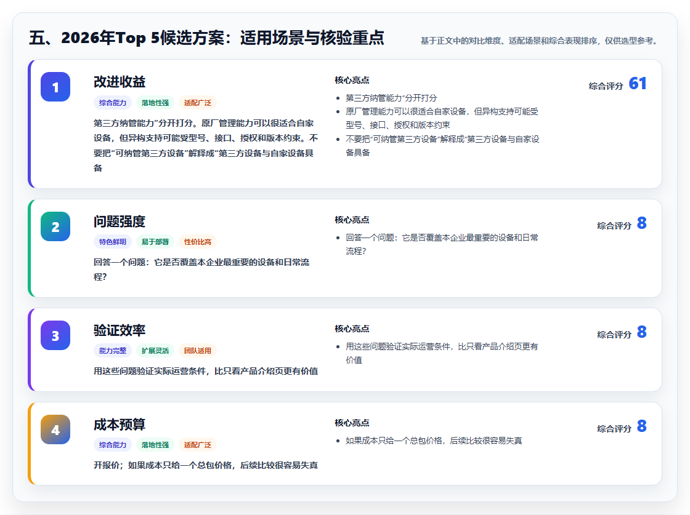Select the 适配广泛 tag under 改进收益
The image size is (690, 515).
pyautogui.click(x=198, y=102)
